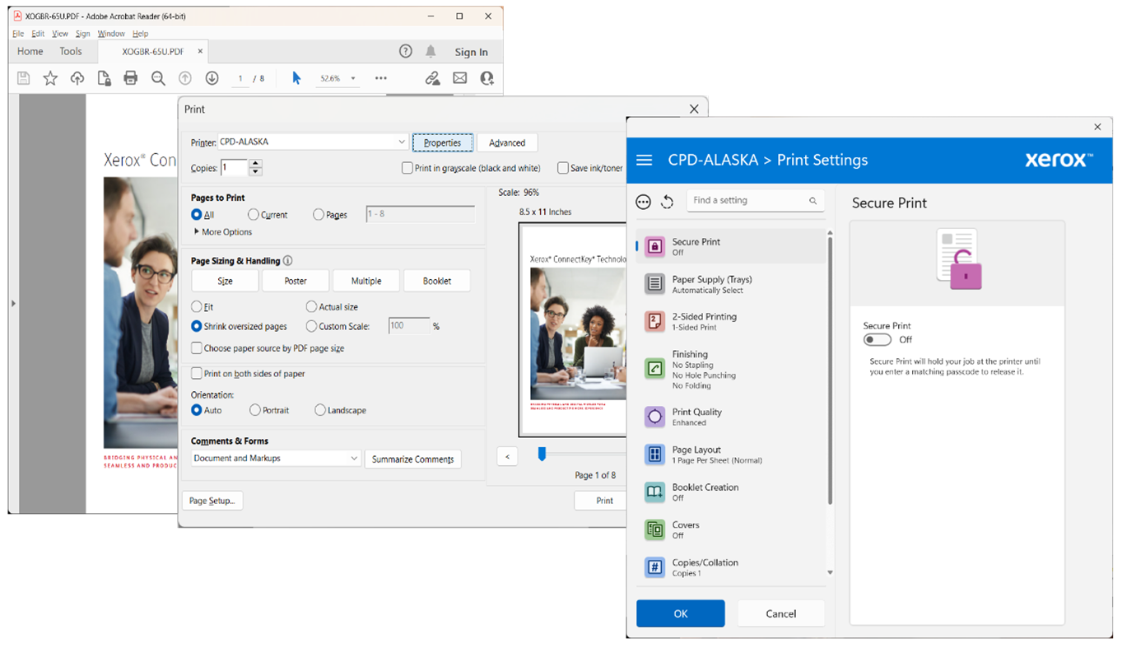The image size is (1122, 648).
Task: Check Print on both sides of paper
Action: [x=197, y=374]
